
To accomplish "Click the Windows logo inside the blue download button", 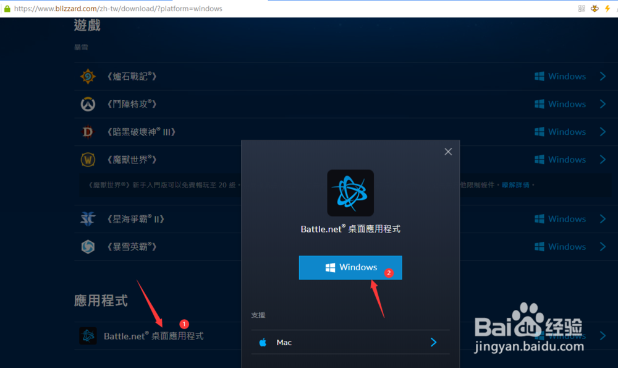I will pos(330,268).
